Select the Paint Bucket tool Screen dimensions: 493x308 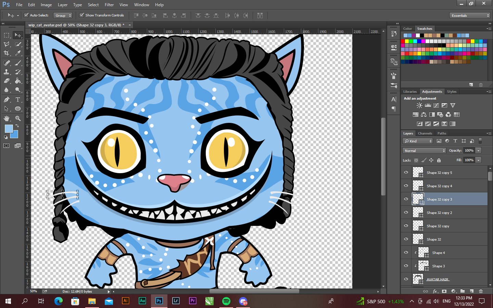point(18,81)
